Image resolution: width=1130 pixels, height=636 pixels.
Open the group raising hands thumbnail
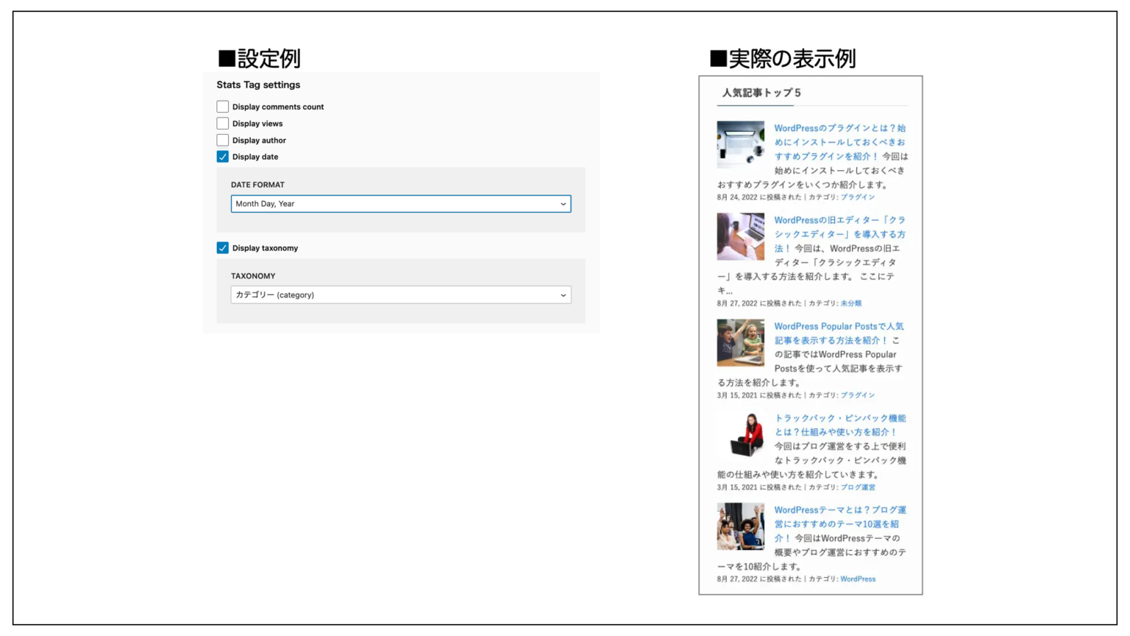coord(740,526)
